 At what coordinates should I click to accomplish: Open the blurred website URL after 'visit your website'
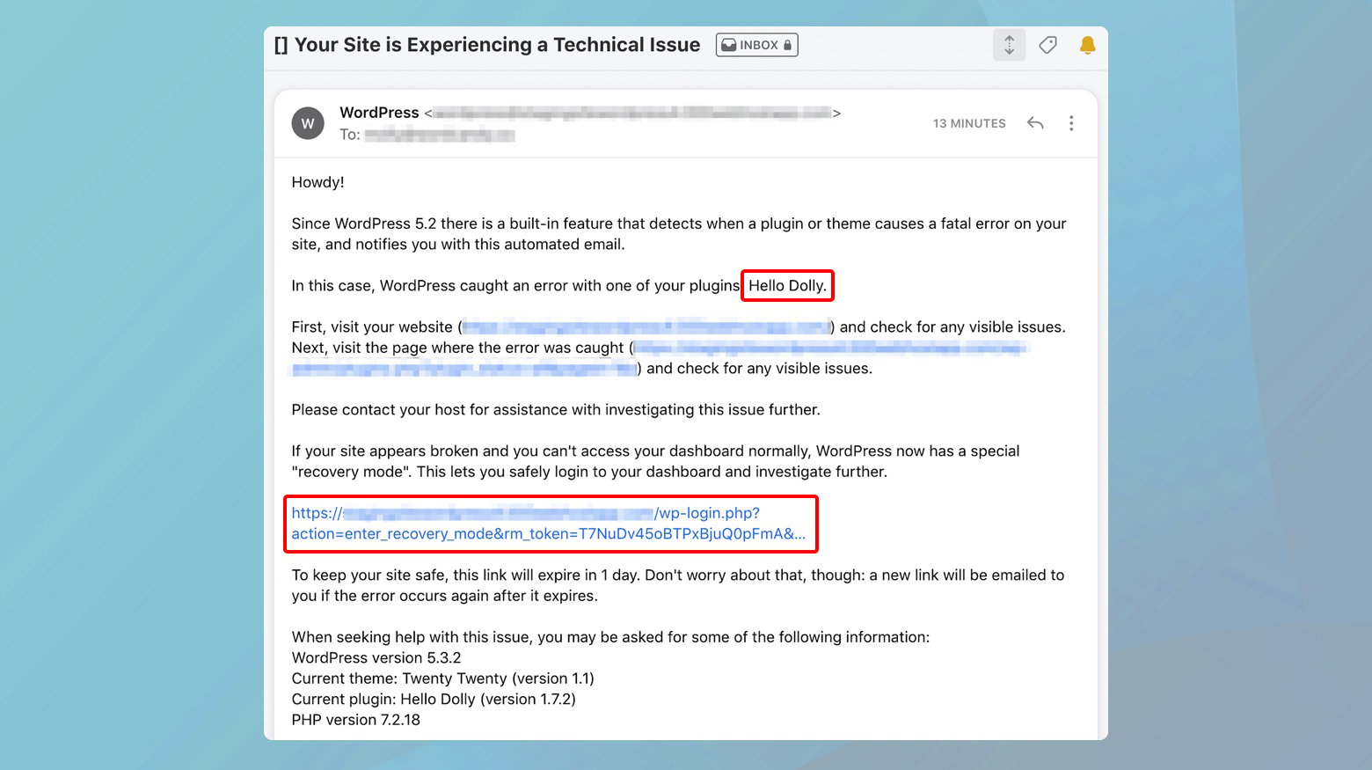click(646, 327)
